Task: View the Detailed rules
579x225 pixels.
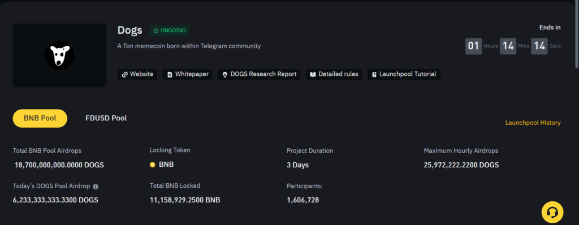Action: [x=334, y=74]
